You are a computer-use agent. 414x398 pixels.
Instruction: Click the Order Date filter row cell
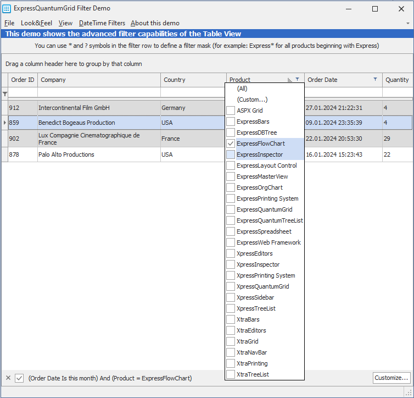[x=343, y=92]
